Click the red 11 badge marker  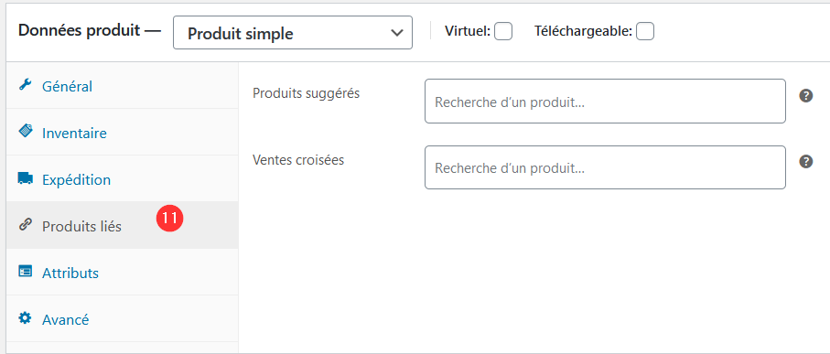point(169,218)
